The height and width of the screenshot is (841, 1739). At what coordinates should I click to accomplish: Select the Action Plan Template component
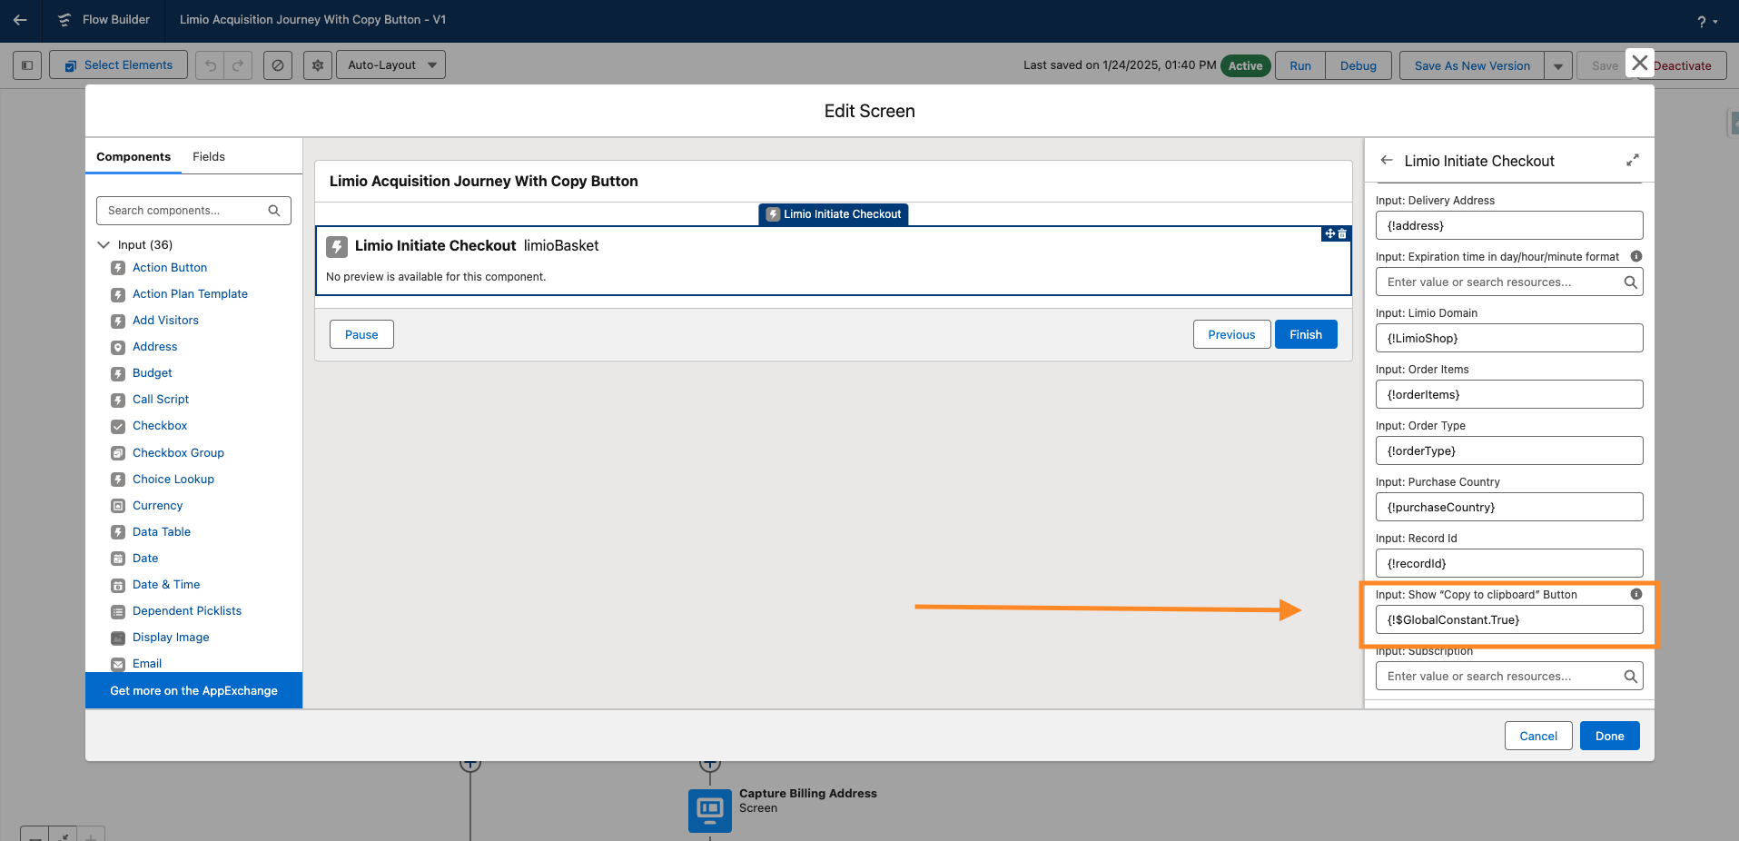(x=190, y=294)
